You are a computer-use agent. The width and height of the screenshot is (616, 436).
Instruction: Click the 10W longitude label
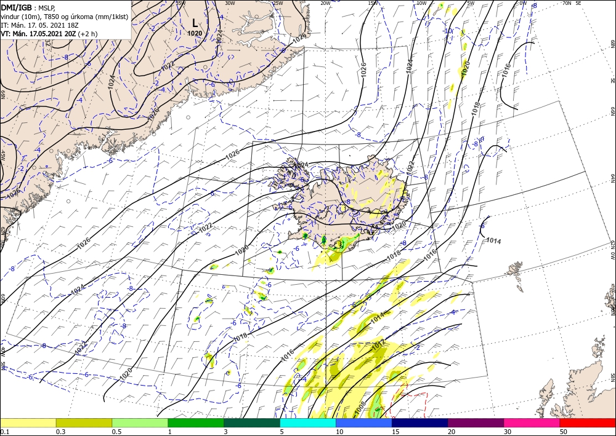coord(421,2)
